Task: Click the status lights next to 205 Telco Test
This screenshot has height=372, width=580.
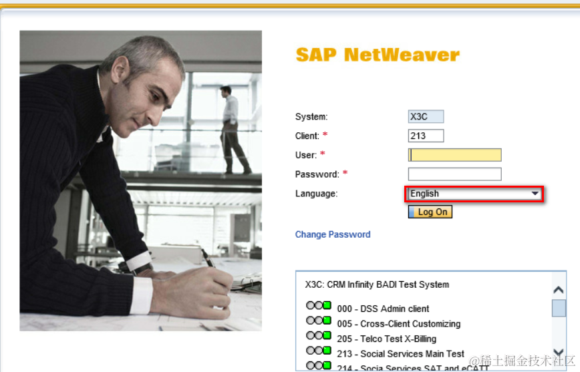Action: [319, 335]
